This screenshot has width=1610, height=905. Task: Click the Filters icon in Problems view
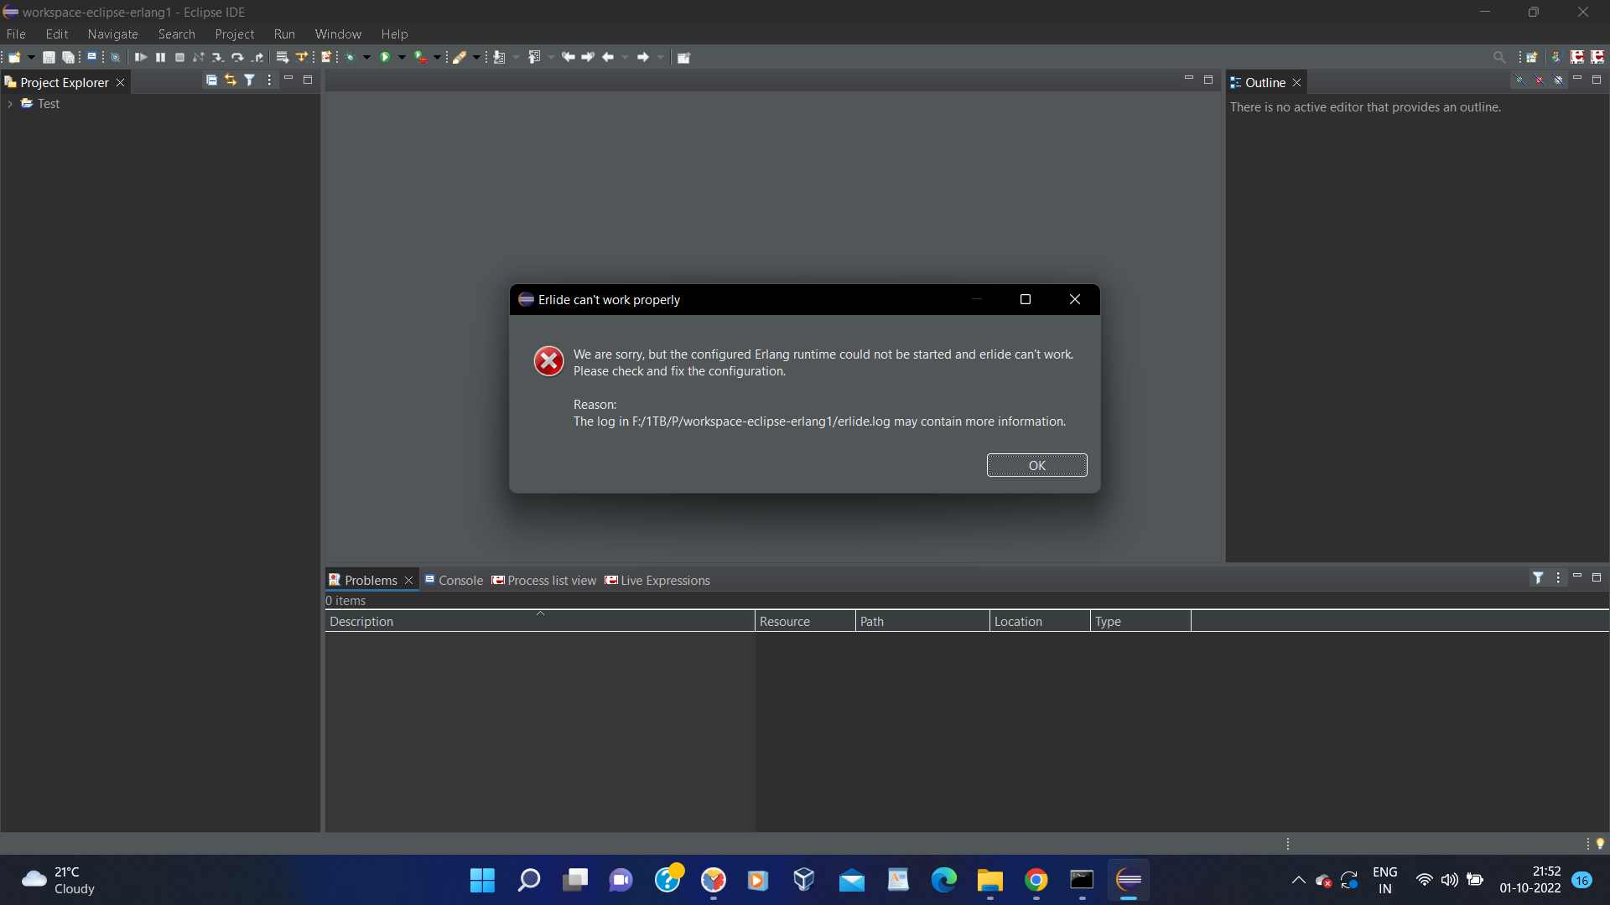point(1538,577)
